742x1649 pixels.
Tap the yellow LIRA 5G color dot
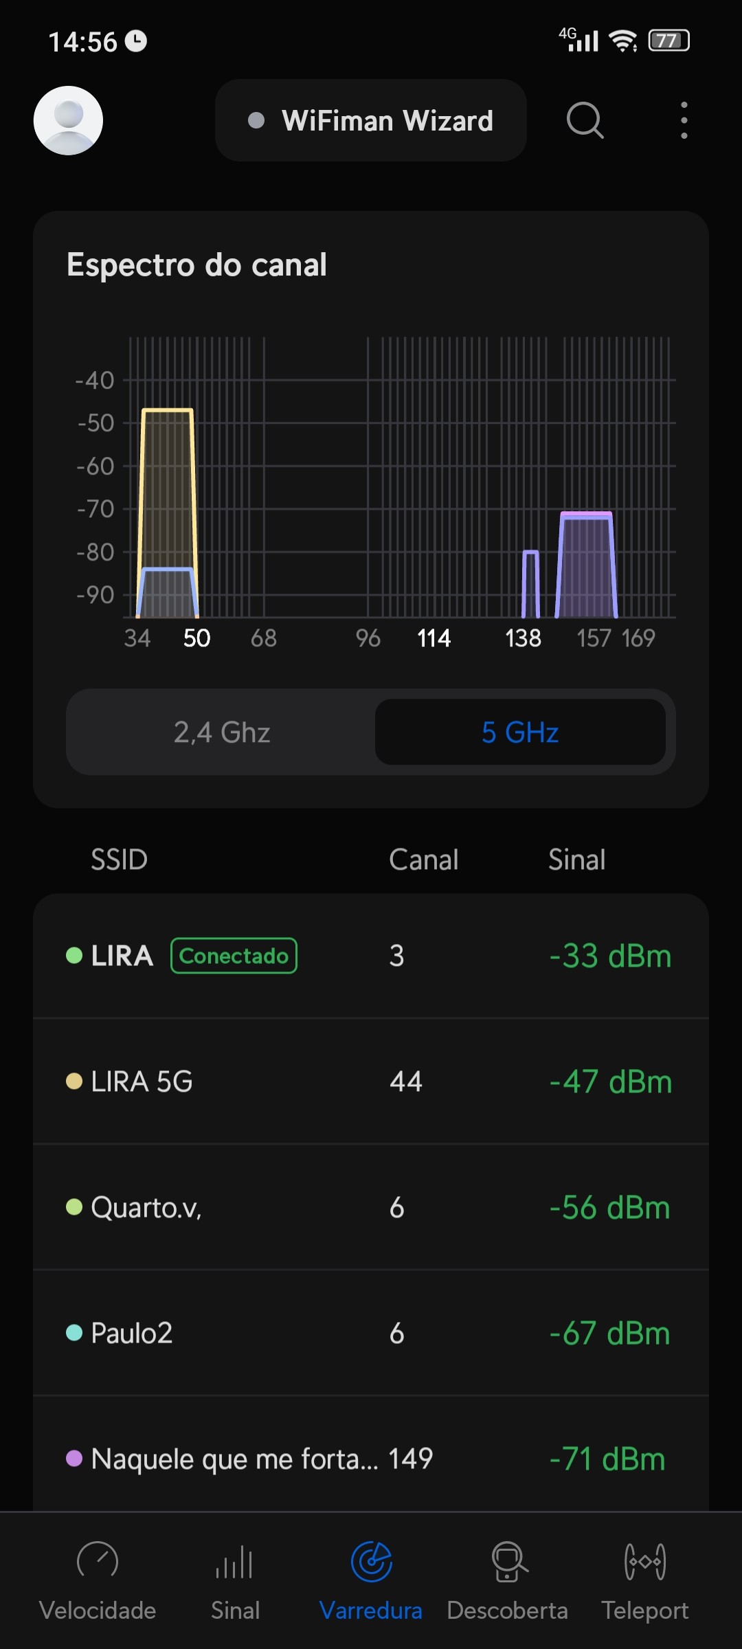point(74,1081)
